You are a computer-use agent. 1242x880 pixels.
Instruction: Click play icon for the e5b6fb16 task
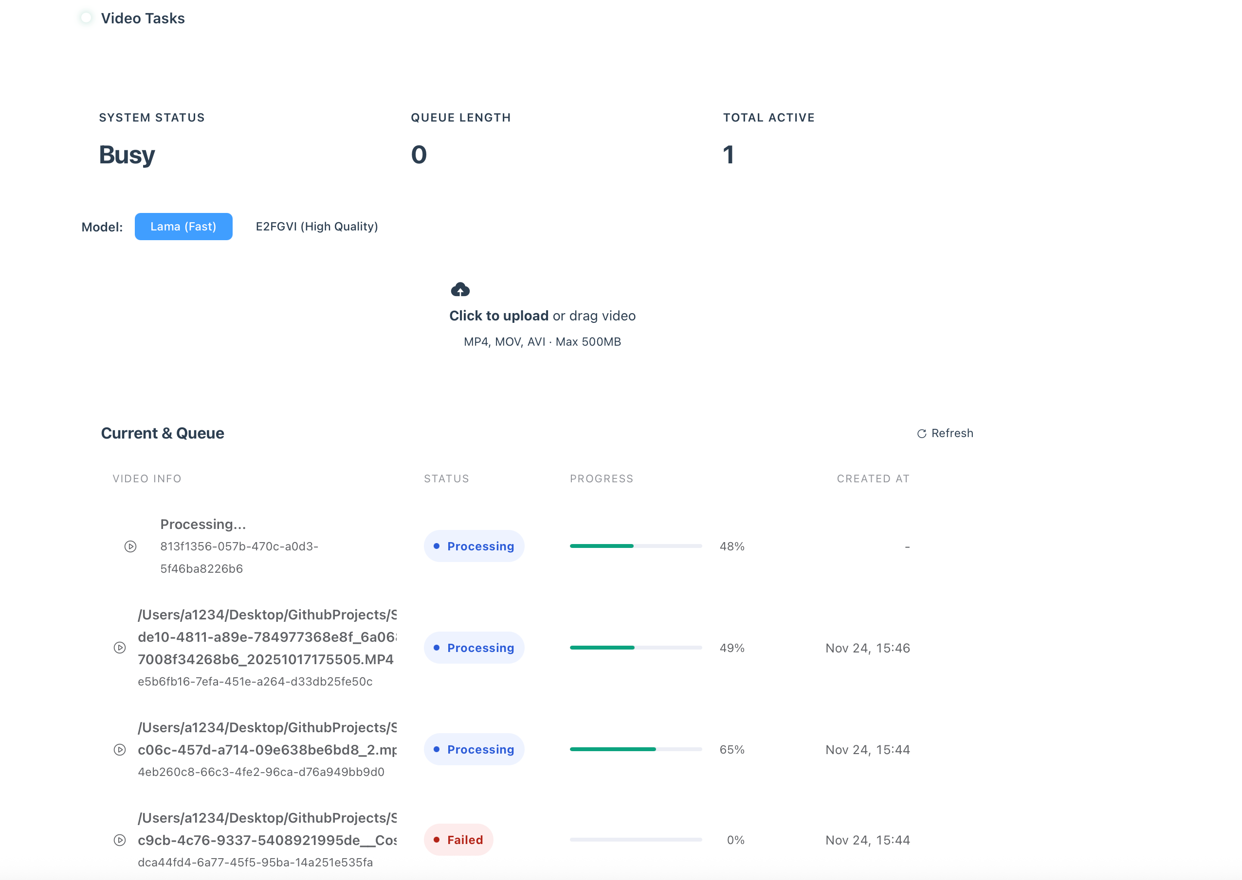(x=120, y=648)
